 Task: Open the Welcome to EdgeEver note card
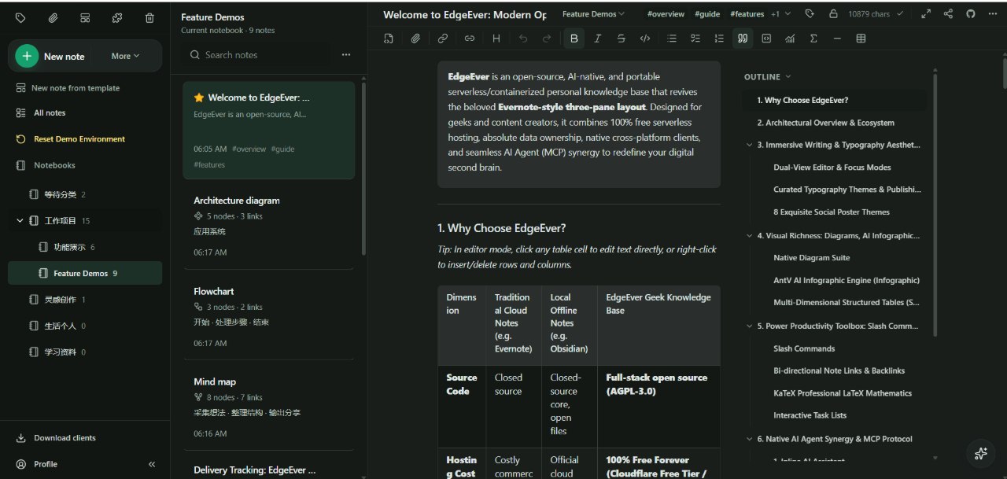pyautogui.click(x=269, y=131)
